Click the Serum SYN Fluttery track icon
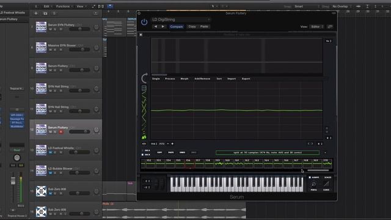The height and width of the screenshot is (220, 391). tap(41, 27)
